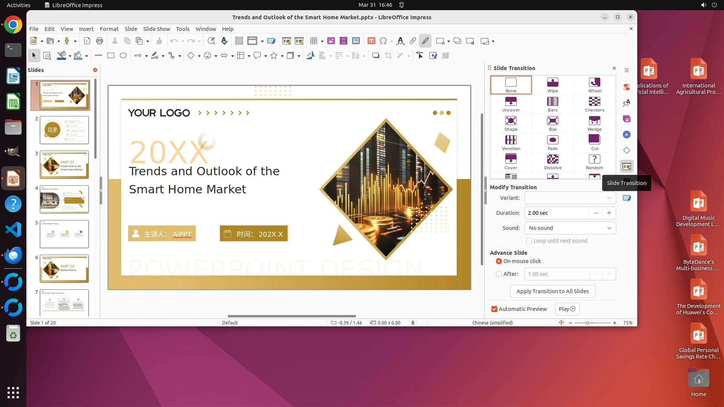Disable the Automatic Preview checkbox
724x407 pixels.
[494, 309]
